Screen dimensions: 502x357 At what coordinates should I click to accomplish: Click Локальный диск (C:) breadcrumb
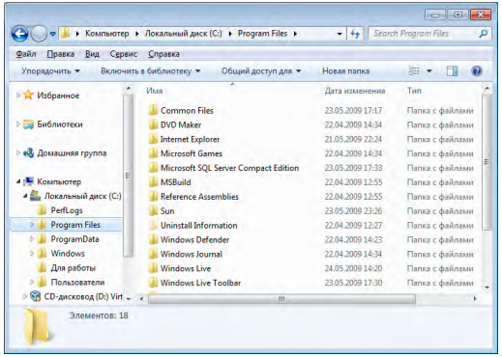[183, 34]
